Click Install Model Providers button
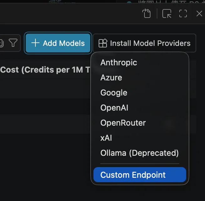205x201 pixels. coord(144,43)
